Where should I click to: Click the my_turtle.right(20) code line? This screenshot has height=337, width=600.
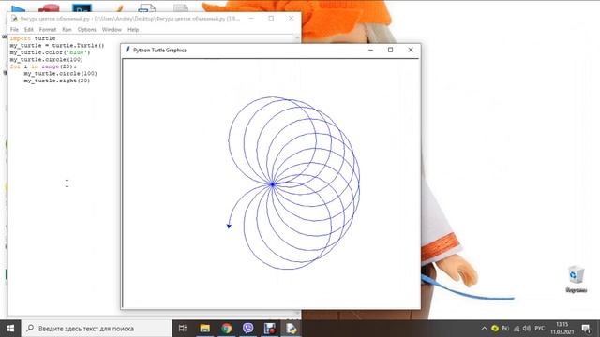pyautogui.click(x=56, y=81)
